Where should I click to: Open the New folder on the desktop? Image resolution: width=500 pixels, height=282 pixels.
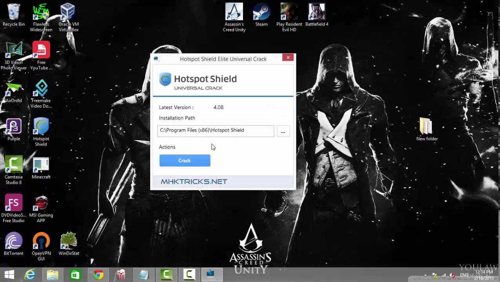(427, 129)
